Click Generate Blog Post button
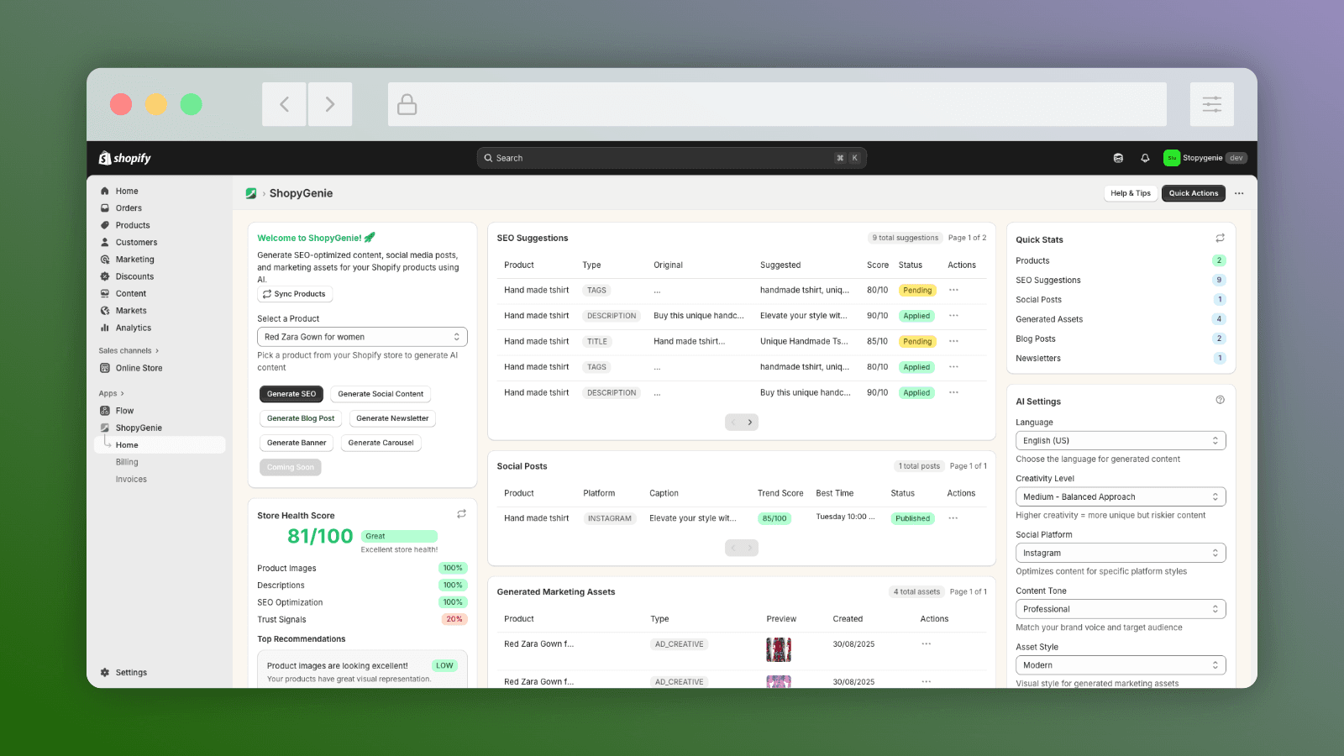 coord(301,418)
